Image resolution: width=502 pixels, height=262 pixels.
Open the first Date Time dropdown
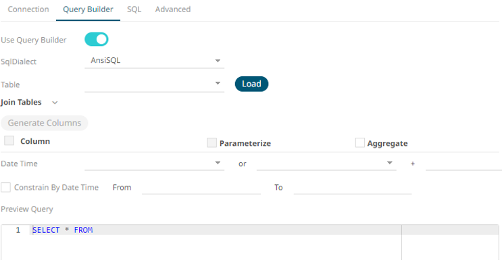click(x=154, y=163)
